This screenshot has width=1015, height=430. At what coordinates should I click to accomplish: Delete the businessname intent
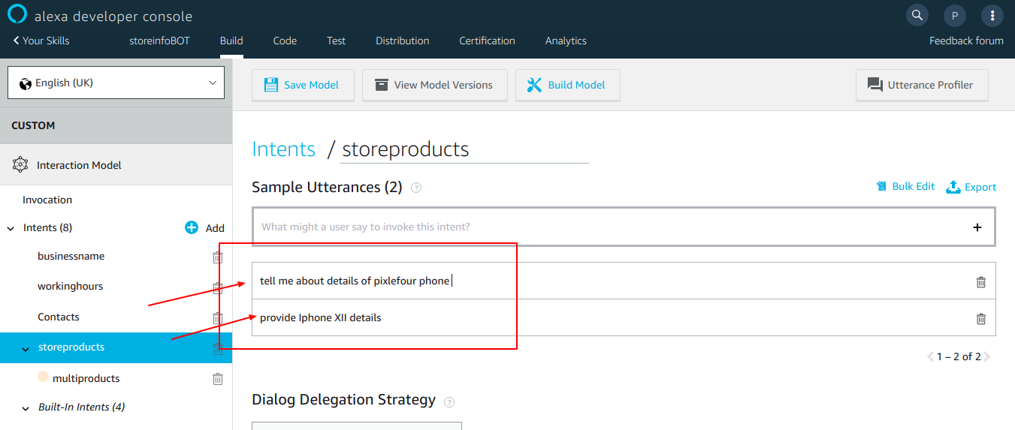click(x=217, y=257)
